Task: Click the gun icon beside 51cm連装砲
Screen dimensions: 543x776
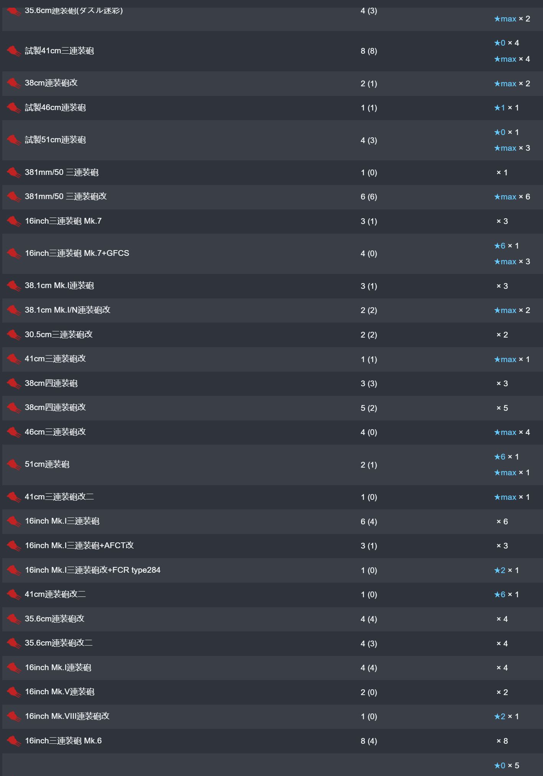Action: pyautogui.click(x=14, y=465)
